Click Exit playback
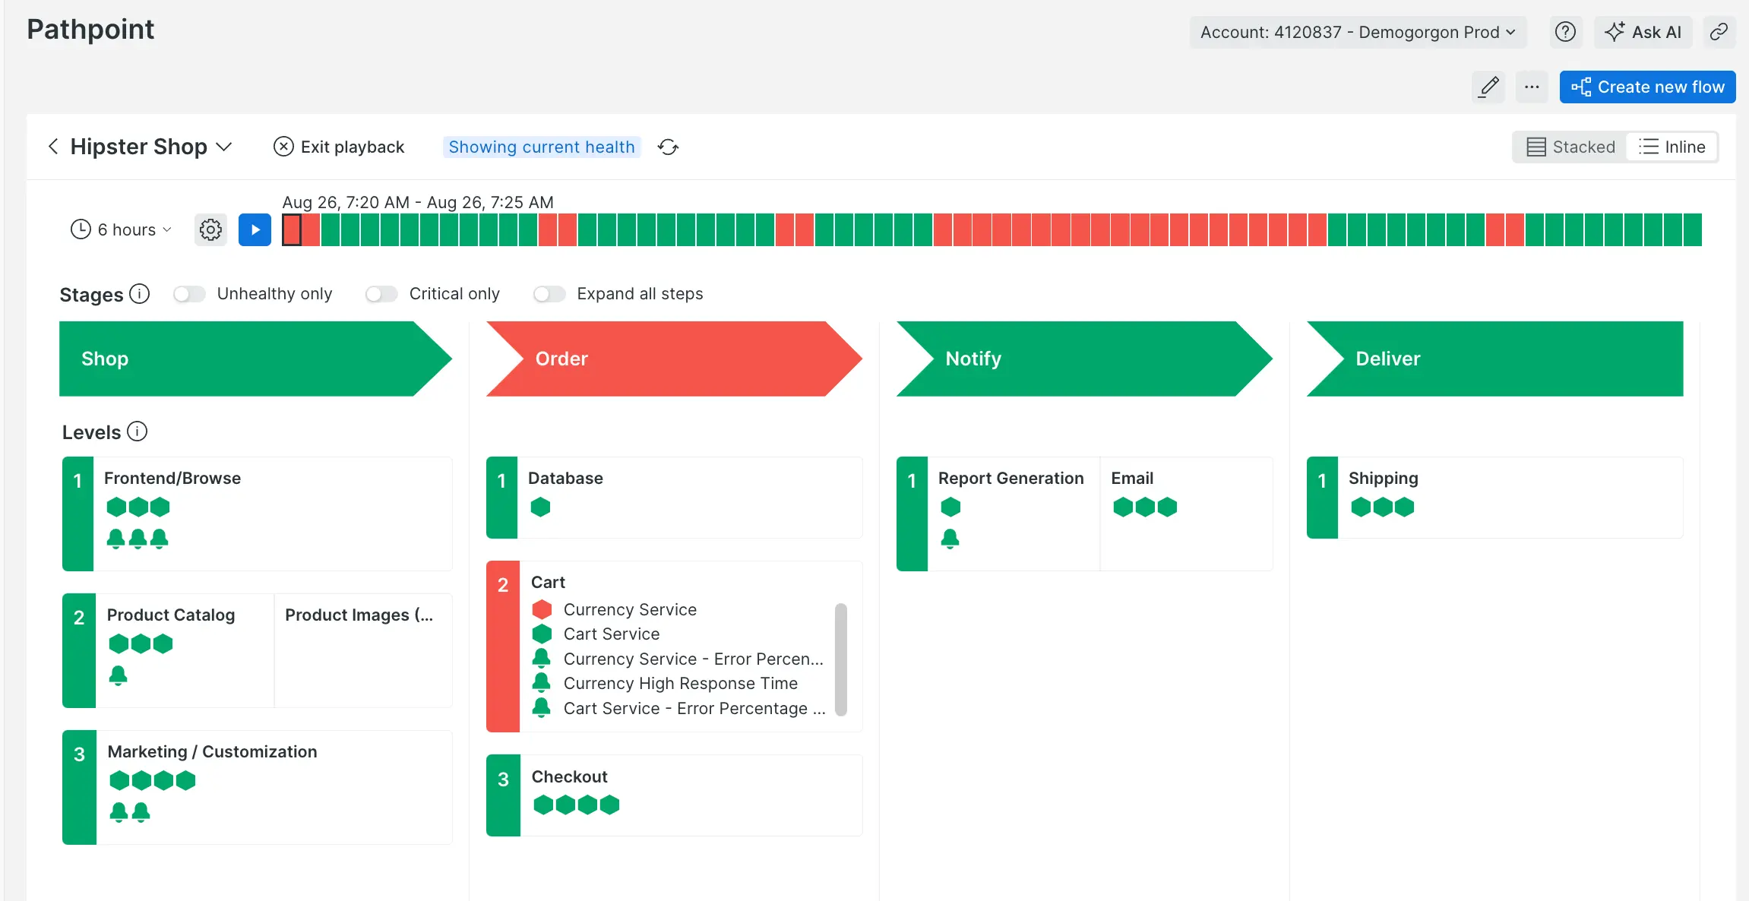1749x901 pixels. coord(339,147)
